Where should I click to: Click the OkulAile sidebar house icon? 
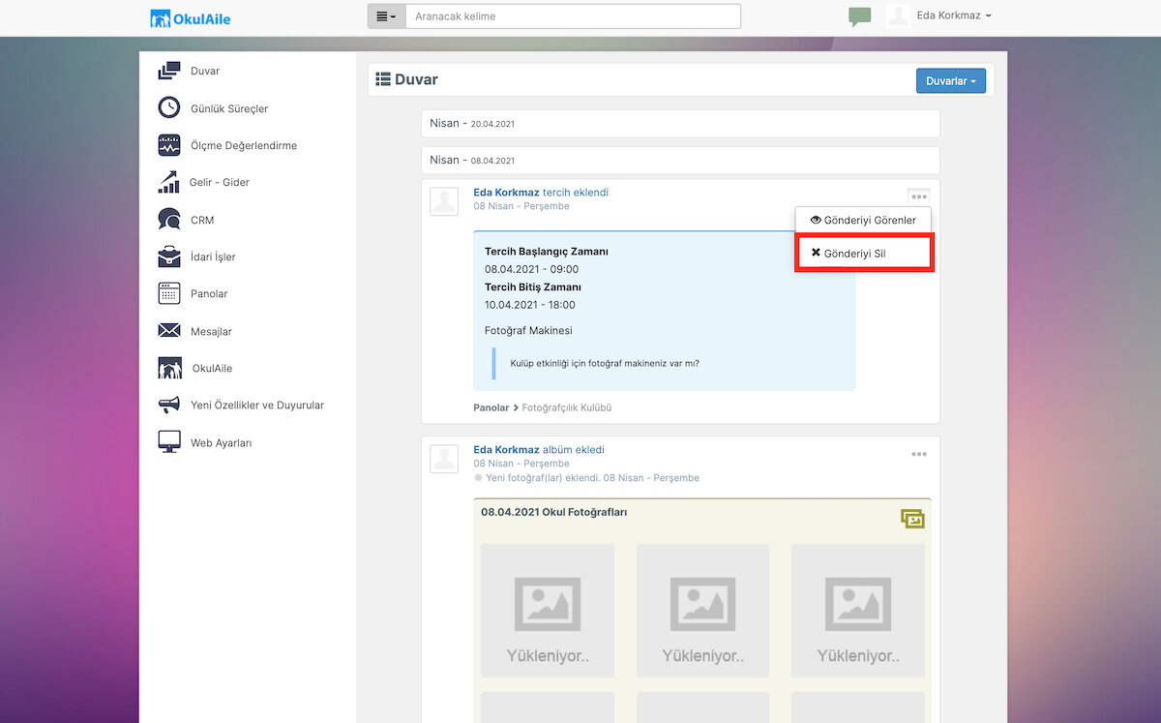point(169,368)
